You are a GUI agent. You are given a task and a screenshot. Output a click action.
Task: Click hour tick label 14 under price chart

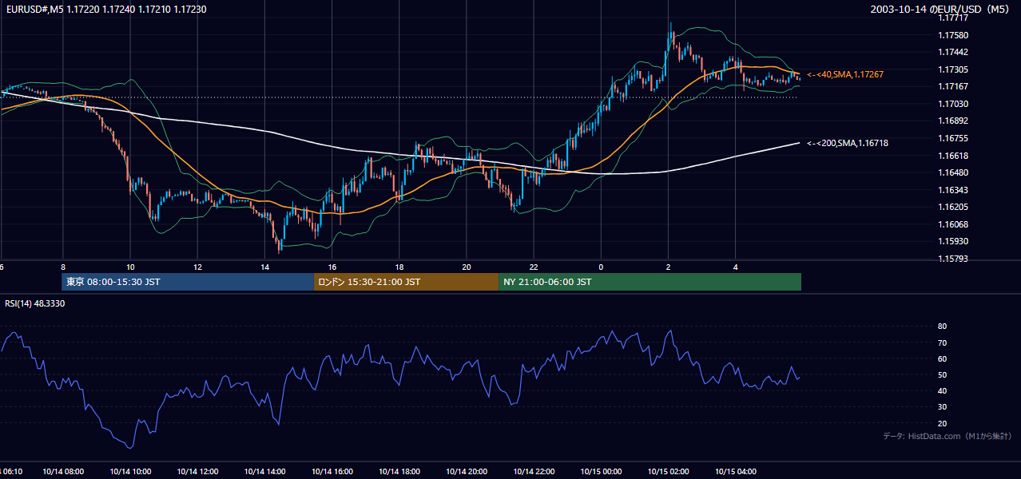(264, 267)
